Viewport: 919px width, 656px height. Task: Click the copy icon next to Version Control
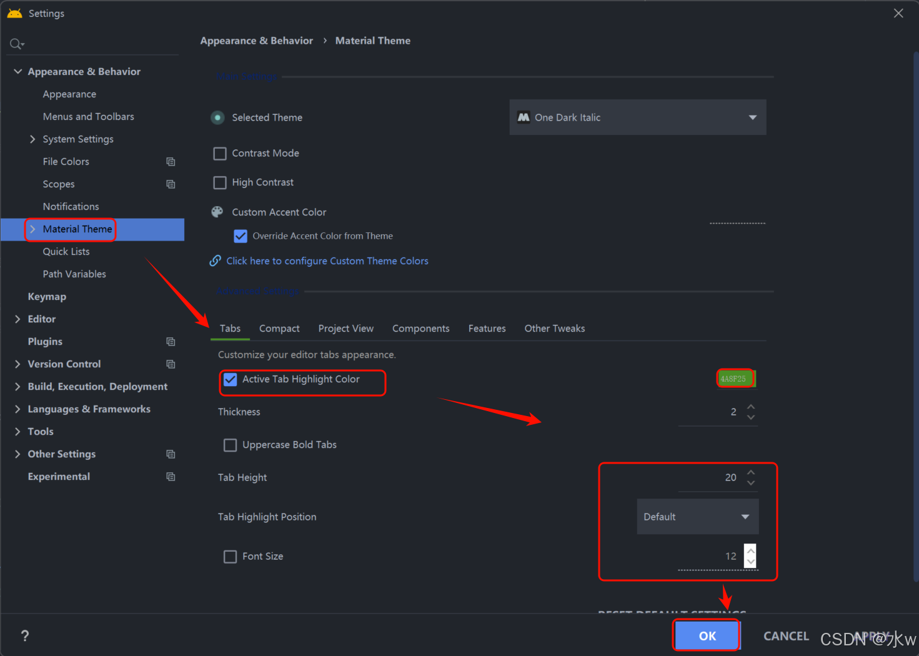coord(171,364)
